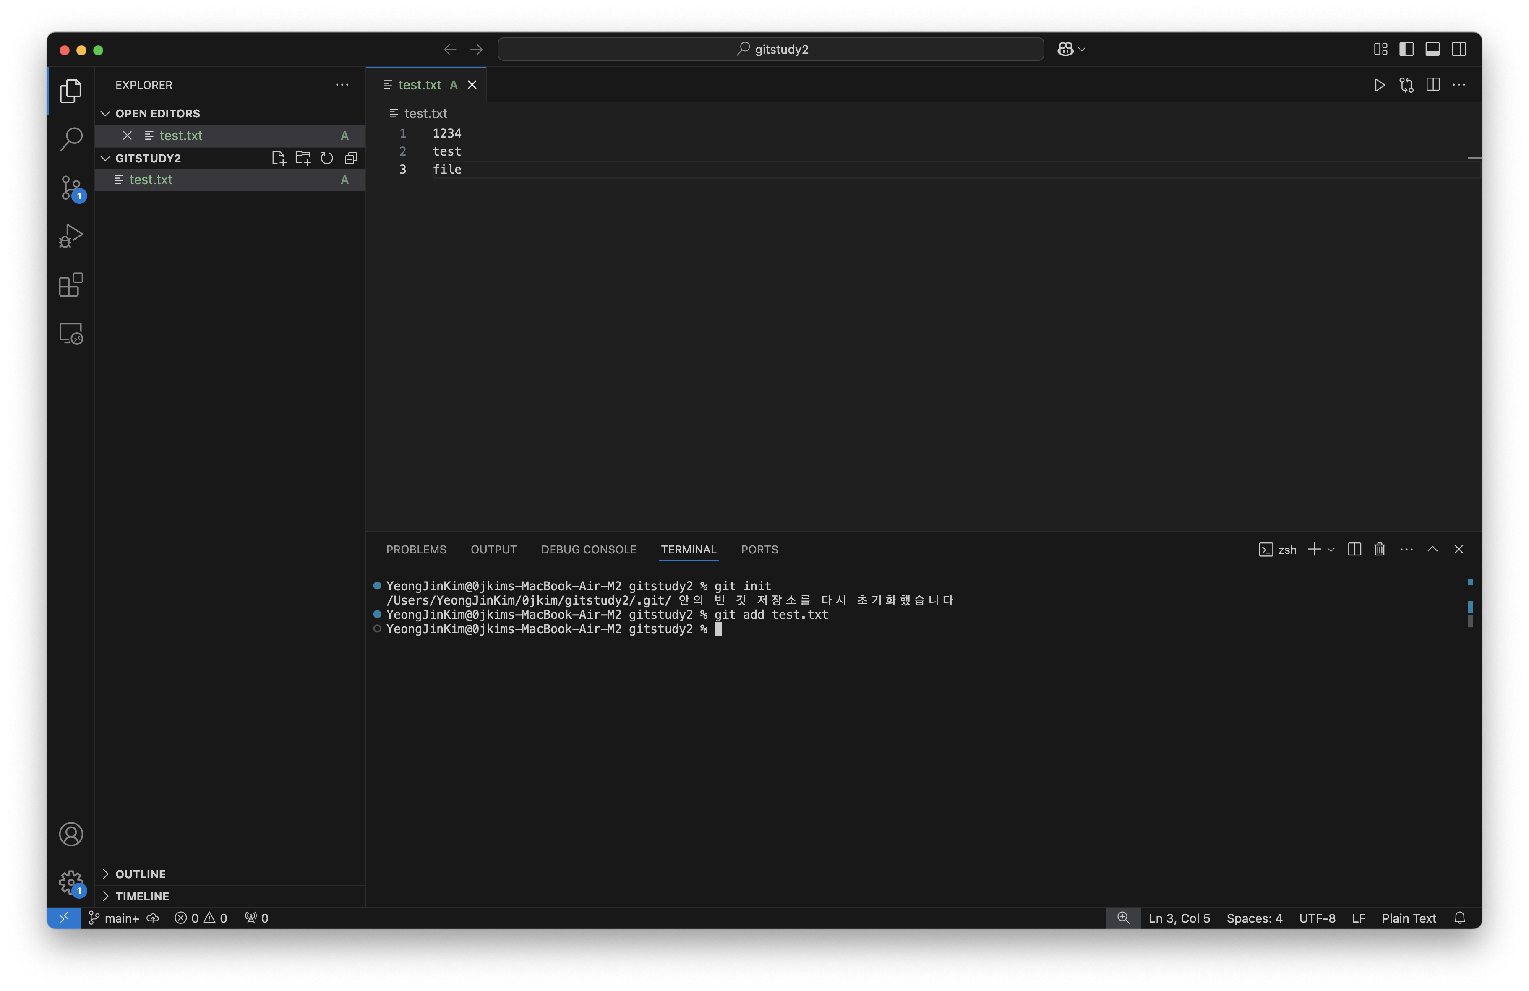Click Ln 3, Col 5 status item
Viewport: 1529px width, 991px height.
(x=1179, y=918)
